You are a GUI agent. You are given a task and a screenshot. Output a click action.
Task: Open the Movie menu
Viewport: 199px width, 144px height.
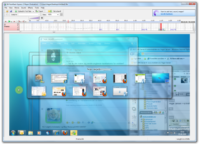[x=17, y=8]
